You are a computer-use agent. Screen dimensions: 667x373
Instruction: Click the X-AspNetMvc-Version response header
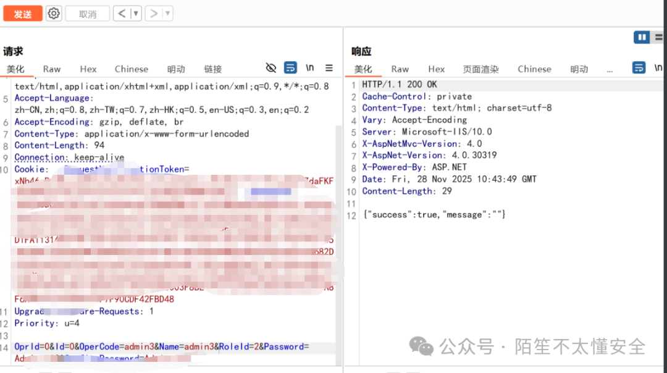point(422,144)
